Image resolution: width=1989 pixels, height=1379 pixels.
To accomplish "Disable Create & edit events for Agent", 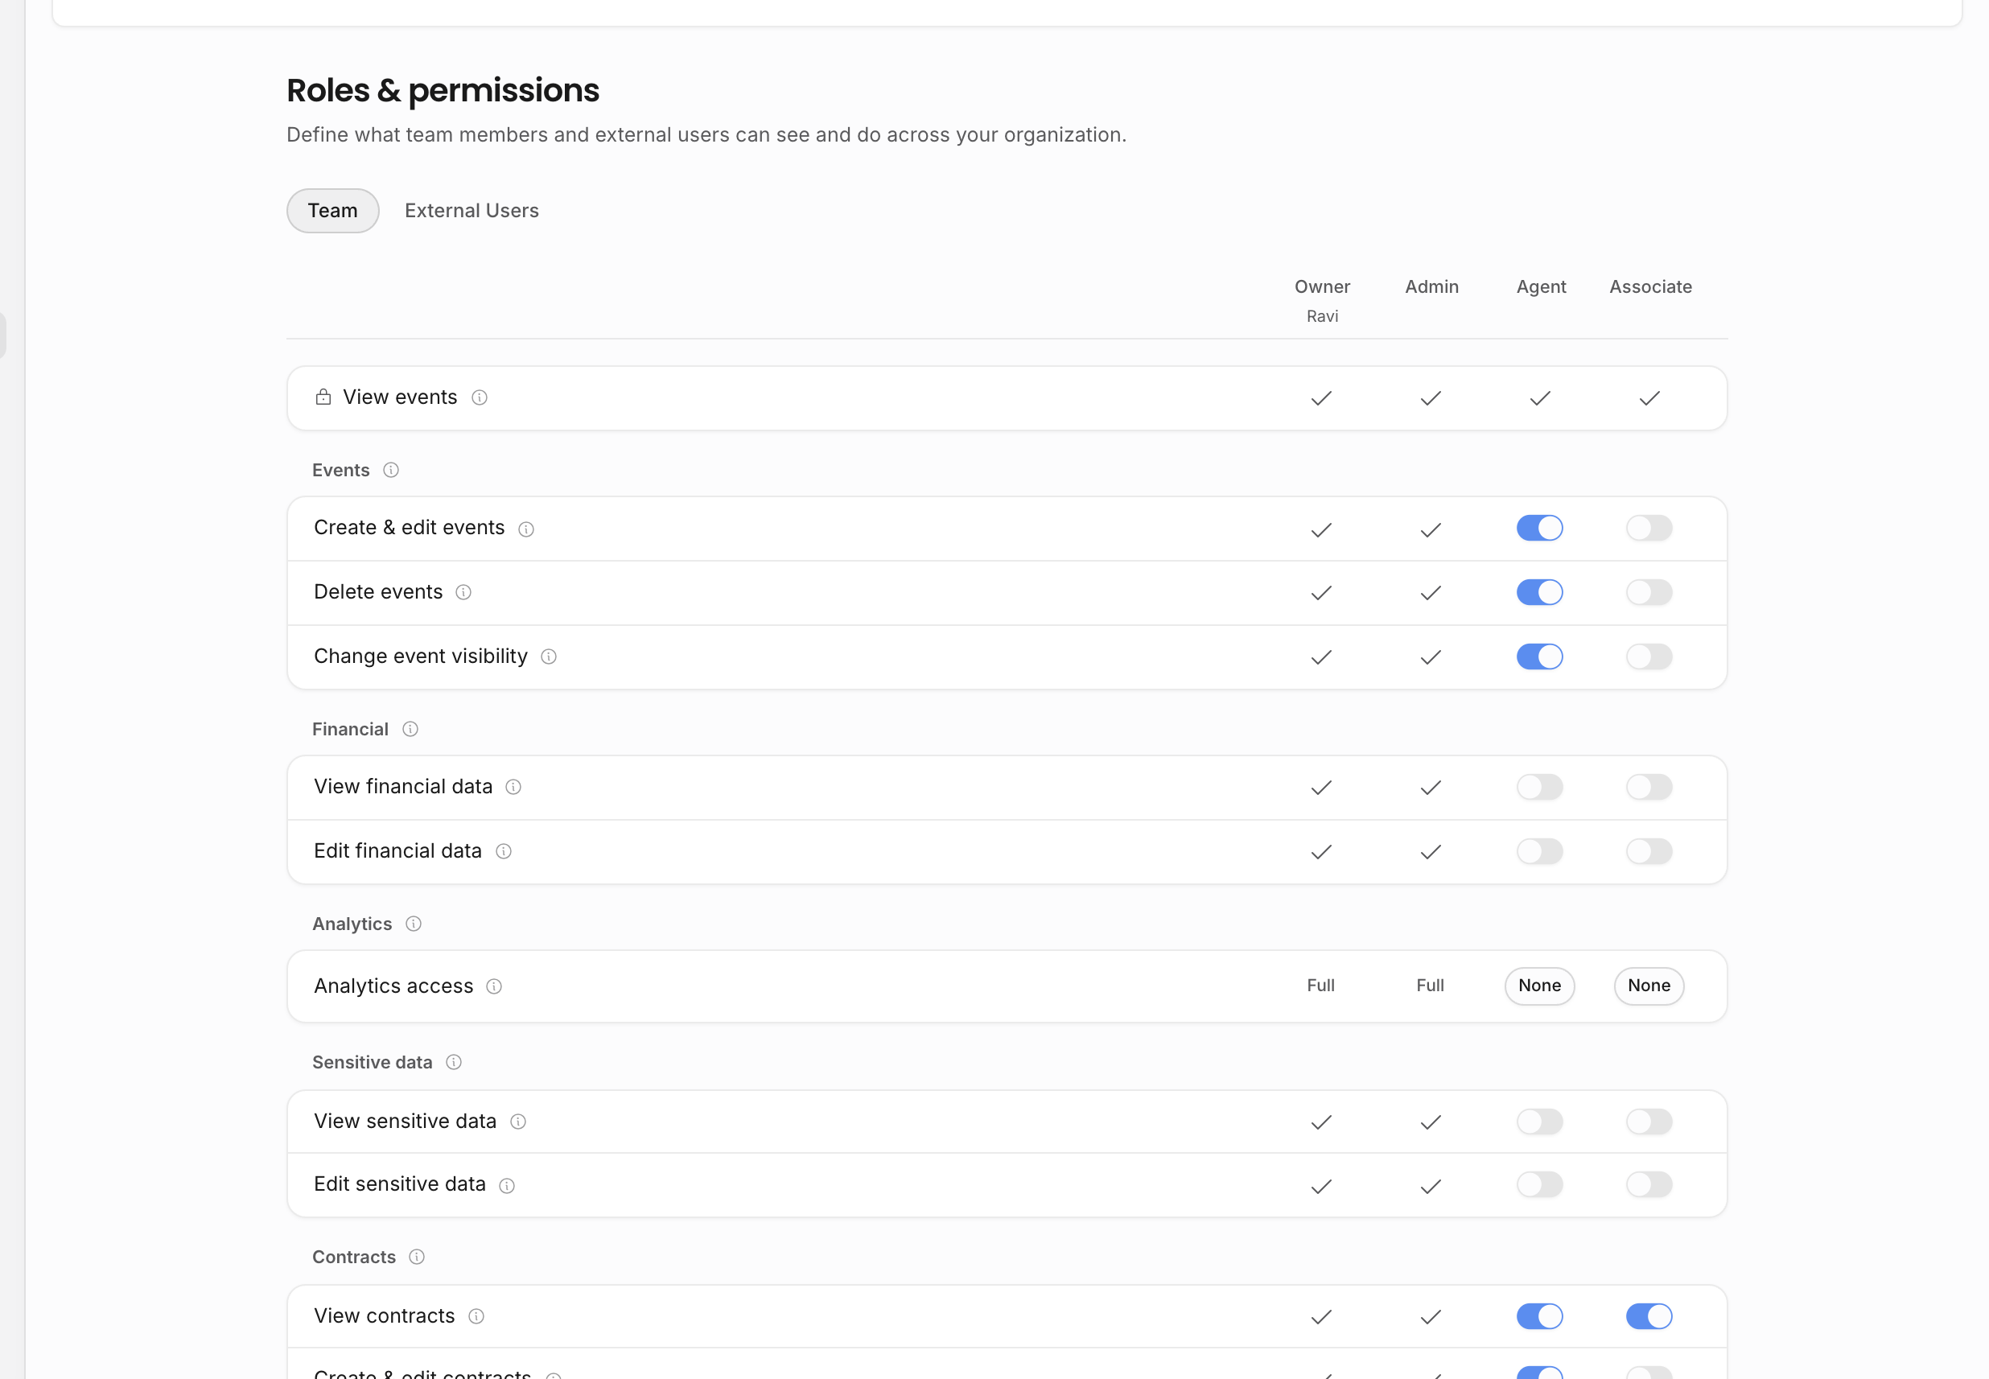I will click(x=1540, y=528).
